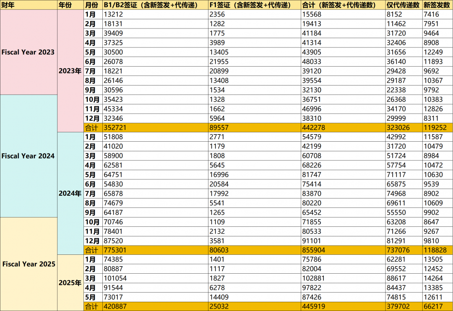Viewport: 453px width, 311px height.
Task: Select the 2024年 year cell
Action: 70,194
